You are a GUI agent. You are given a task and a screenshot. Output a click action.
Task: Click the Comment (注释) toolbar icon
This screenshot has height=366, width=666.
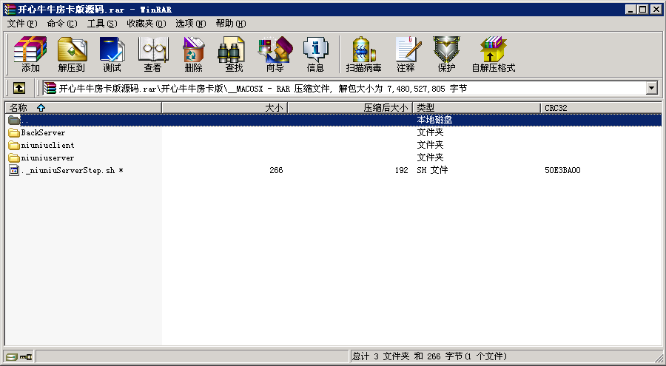coord(406,54)
